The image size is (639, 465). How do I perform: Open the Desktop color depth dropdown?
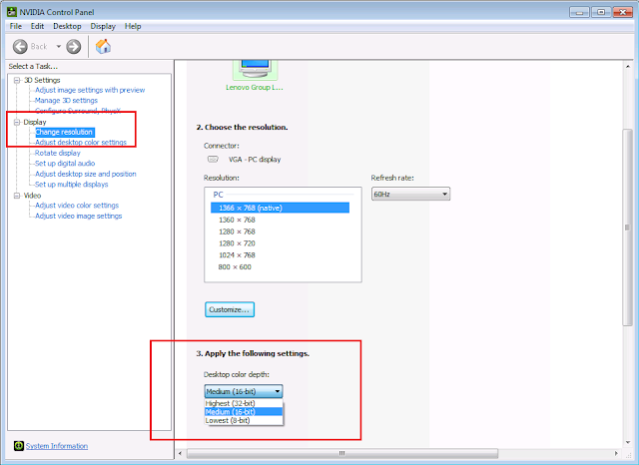pos(244,392)
